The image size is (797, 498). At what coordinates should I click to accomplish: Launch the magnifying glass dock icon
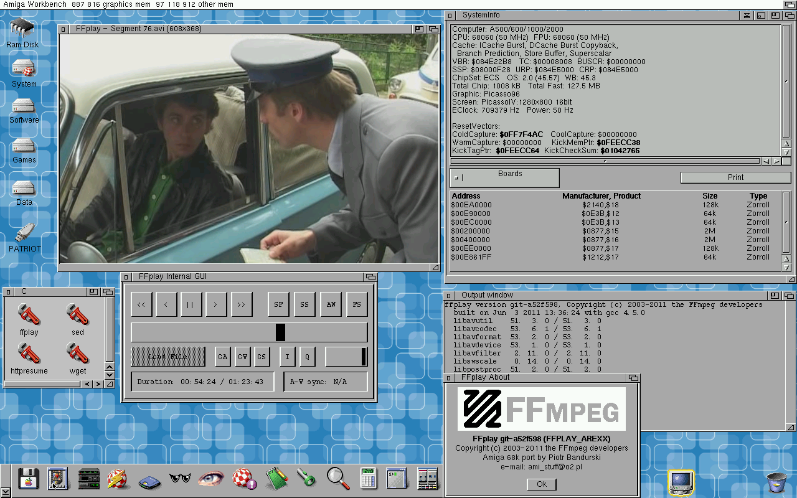[338, 478]
